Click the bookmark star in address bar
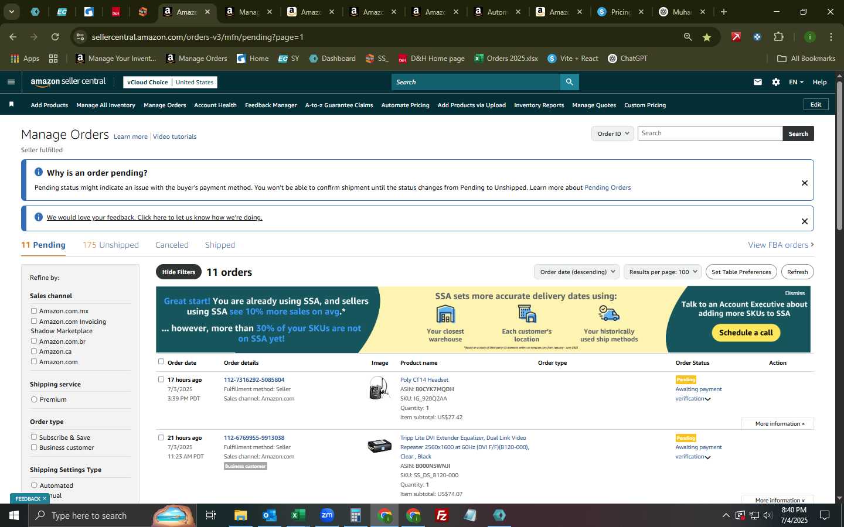Image resolution: width=844 pixels, height=527 pixels. point(707,37)
